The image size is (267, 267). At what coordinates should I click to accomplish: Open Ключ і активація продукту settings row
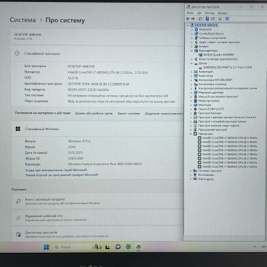(97, 201)
